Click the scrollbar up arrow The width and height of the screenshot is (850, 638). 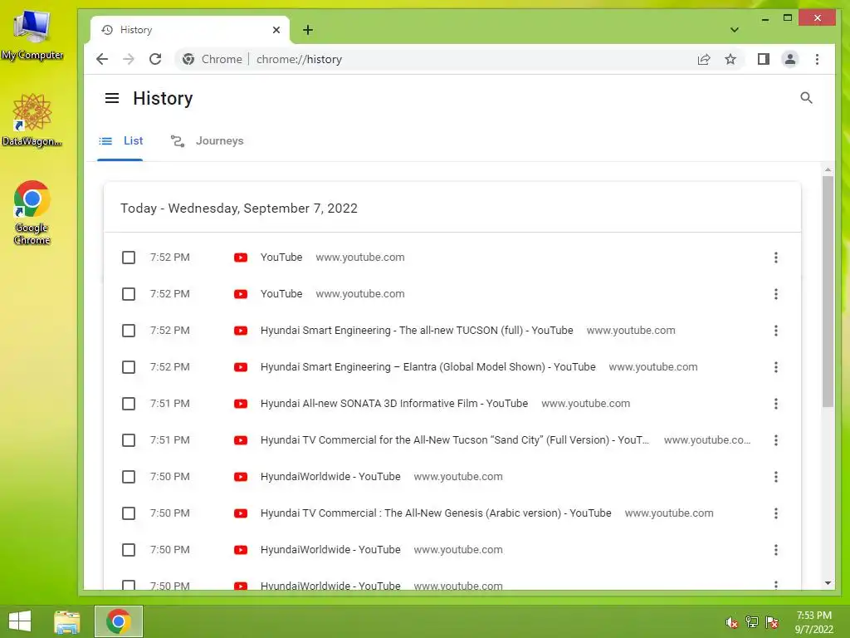828,169
